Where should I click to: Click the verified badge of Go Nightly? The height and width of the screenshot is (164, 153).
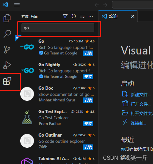[41, 77]
